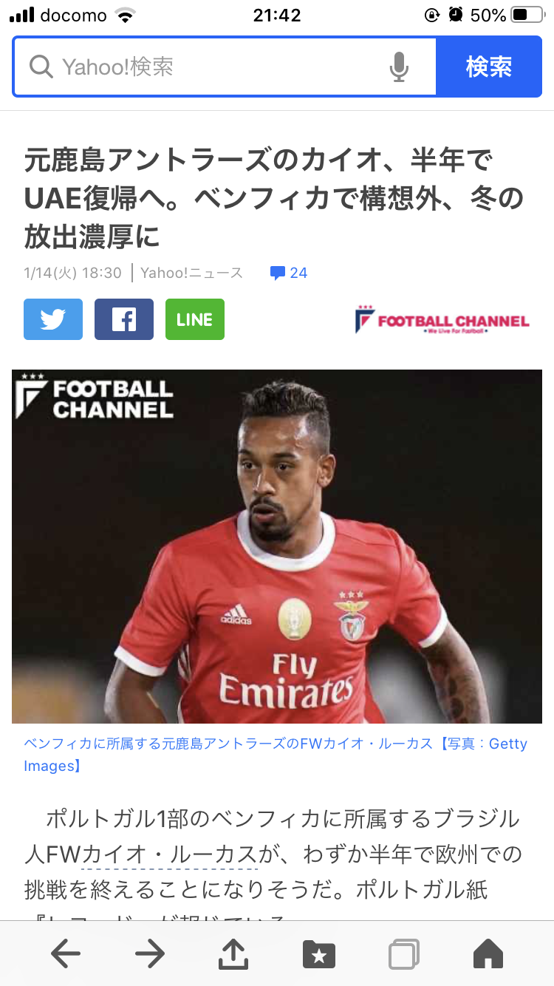This screenshot has height=986, width=554.
Task: Tap the microphone voice search icon
Action: click(x=399, y=67)
